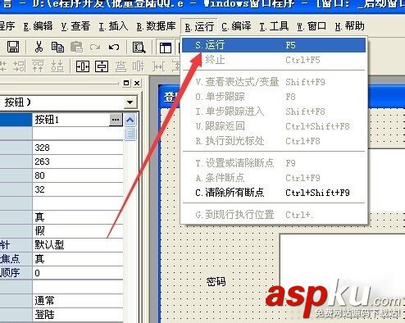Image resolution: width=405 pixels, height=323 pixels.
Task: Float the properties panel with square icon
Action: 126,83
